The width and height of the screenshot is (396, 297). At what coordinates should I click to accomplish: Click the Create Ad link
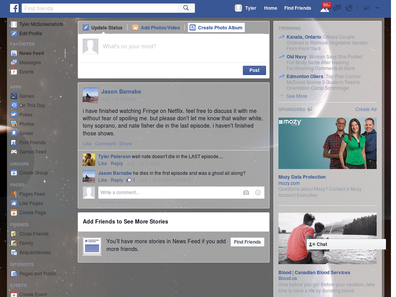tap(366, 109)
